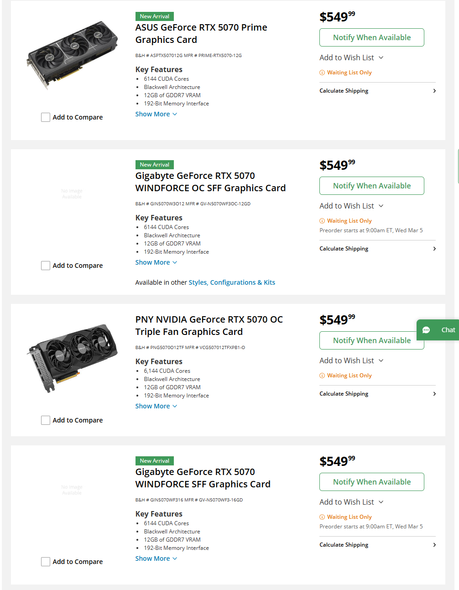Check Add to Compare for PNY card
459x590 pixels.
(x=46, y=420)
